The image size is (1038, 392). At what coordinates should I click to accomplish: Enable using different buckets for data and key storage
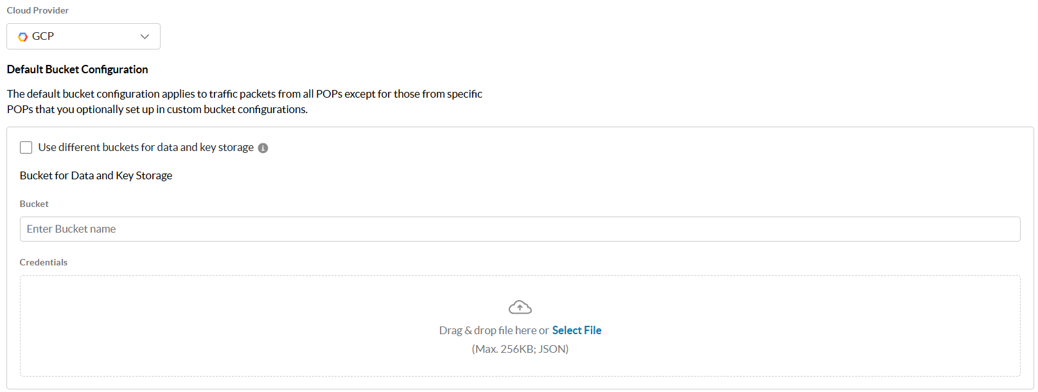tap(26, 147)
